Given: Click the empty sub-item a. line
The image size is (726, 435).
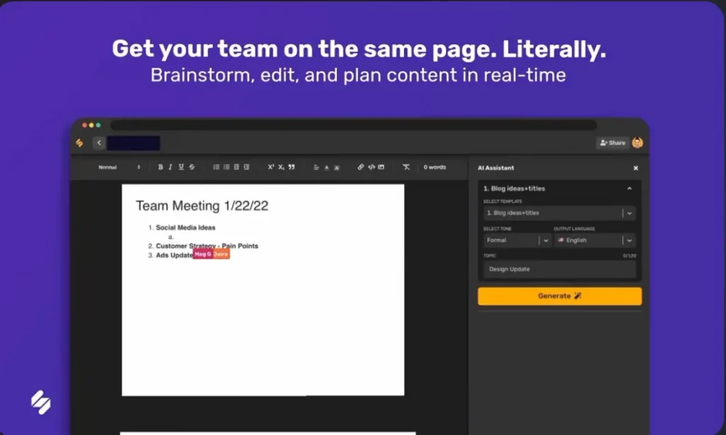Looking at the screenshot, I should tap(171, 237).
